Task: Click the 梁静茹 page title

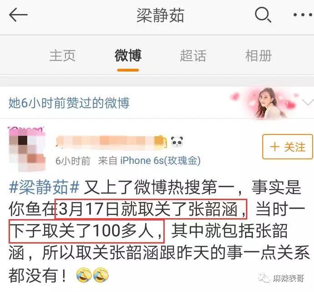Action: coord(161,15)
